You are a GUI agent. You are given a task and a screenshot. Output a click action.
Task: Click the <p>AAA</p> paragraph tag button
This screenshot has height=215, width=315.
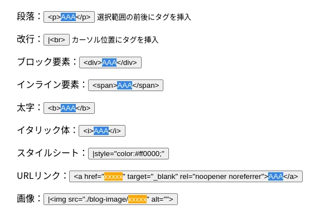point(69,17)
